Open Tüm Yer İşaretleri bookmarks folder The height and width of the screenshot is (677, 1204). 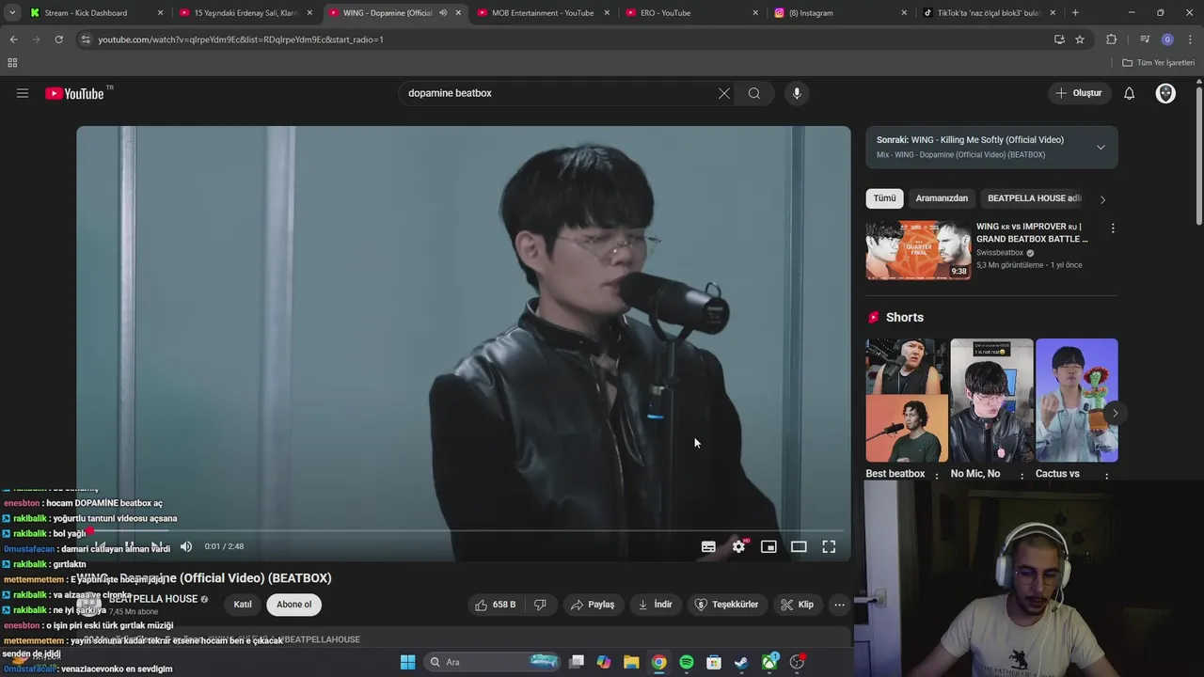click(1159, 63)
